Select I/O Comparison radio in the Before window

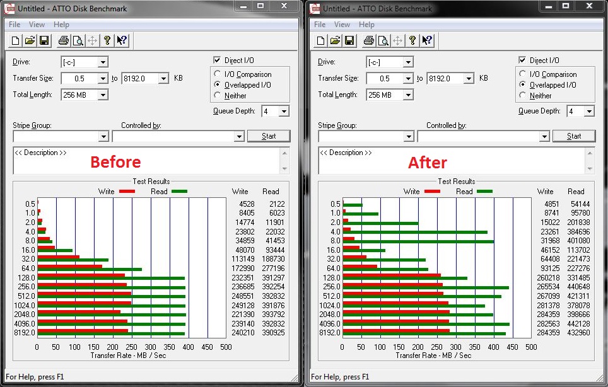pyautogui.click(x=217, y=74)
